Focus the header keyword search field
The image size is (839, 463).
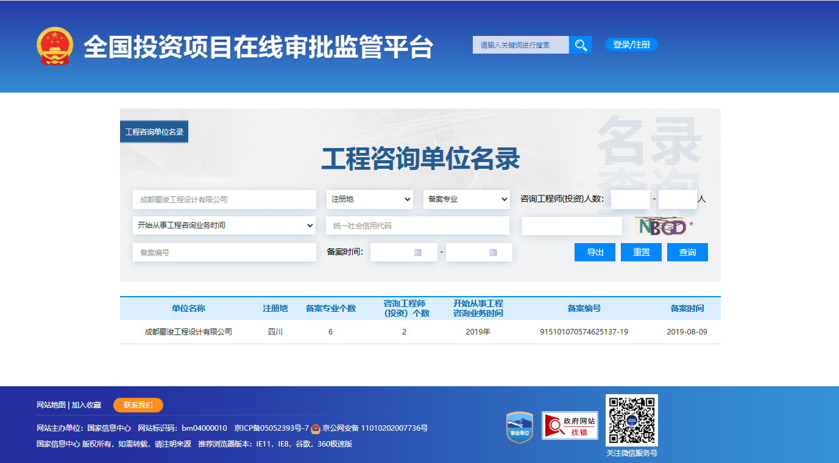coord(521,44)
